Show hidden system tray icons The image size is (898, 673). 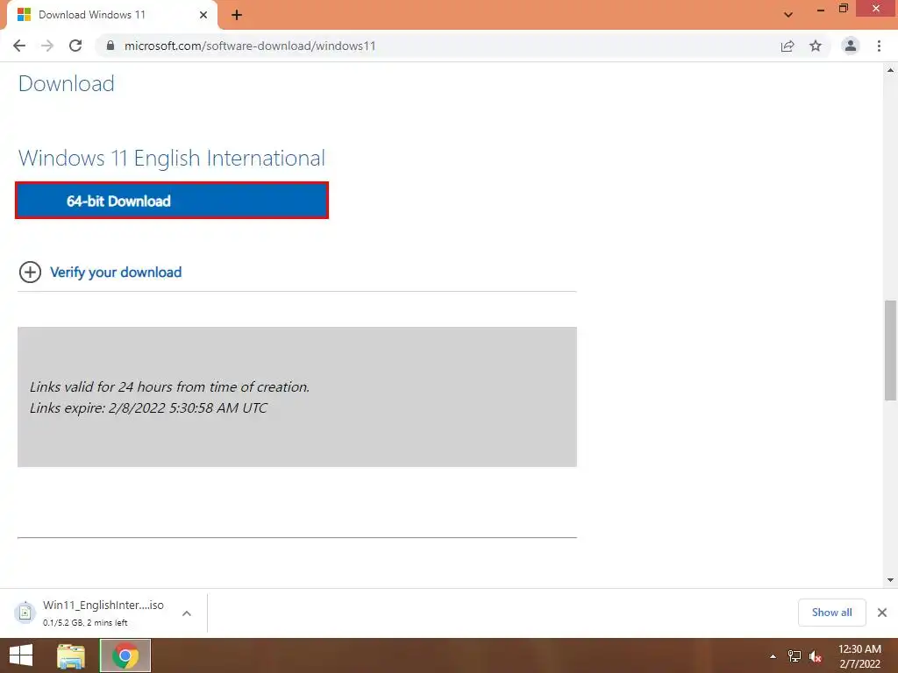[773, 655]
